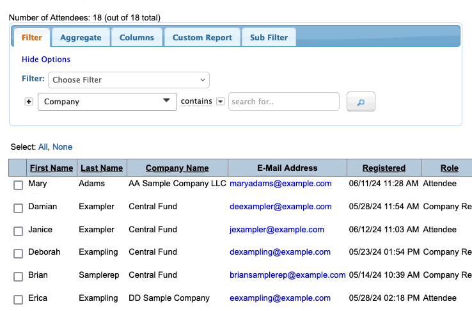This screenshot has width=472, height=311.
Task: Switch to the Aggregate tab
Action: (x=81, y=37)
